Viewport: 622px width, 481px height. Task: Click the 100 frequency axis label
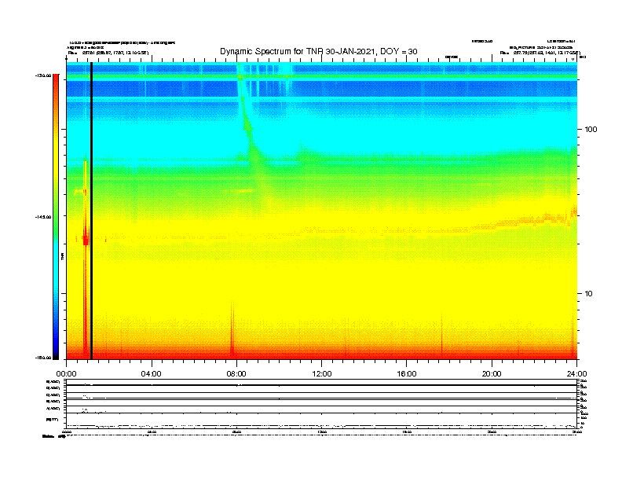(591, 130)
